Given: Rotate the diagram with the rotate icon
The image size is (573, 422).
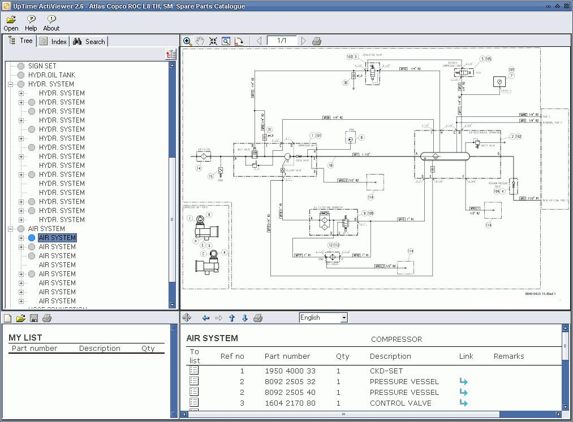Looking at the screenshot, I should [239, 41].
